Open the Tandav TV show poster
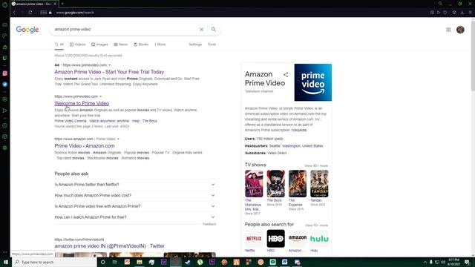The height and width of the screenshot is (267, 475). (319, 184)
